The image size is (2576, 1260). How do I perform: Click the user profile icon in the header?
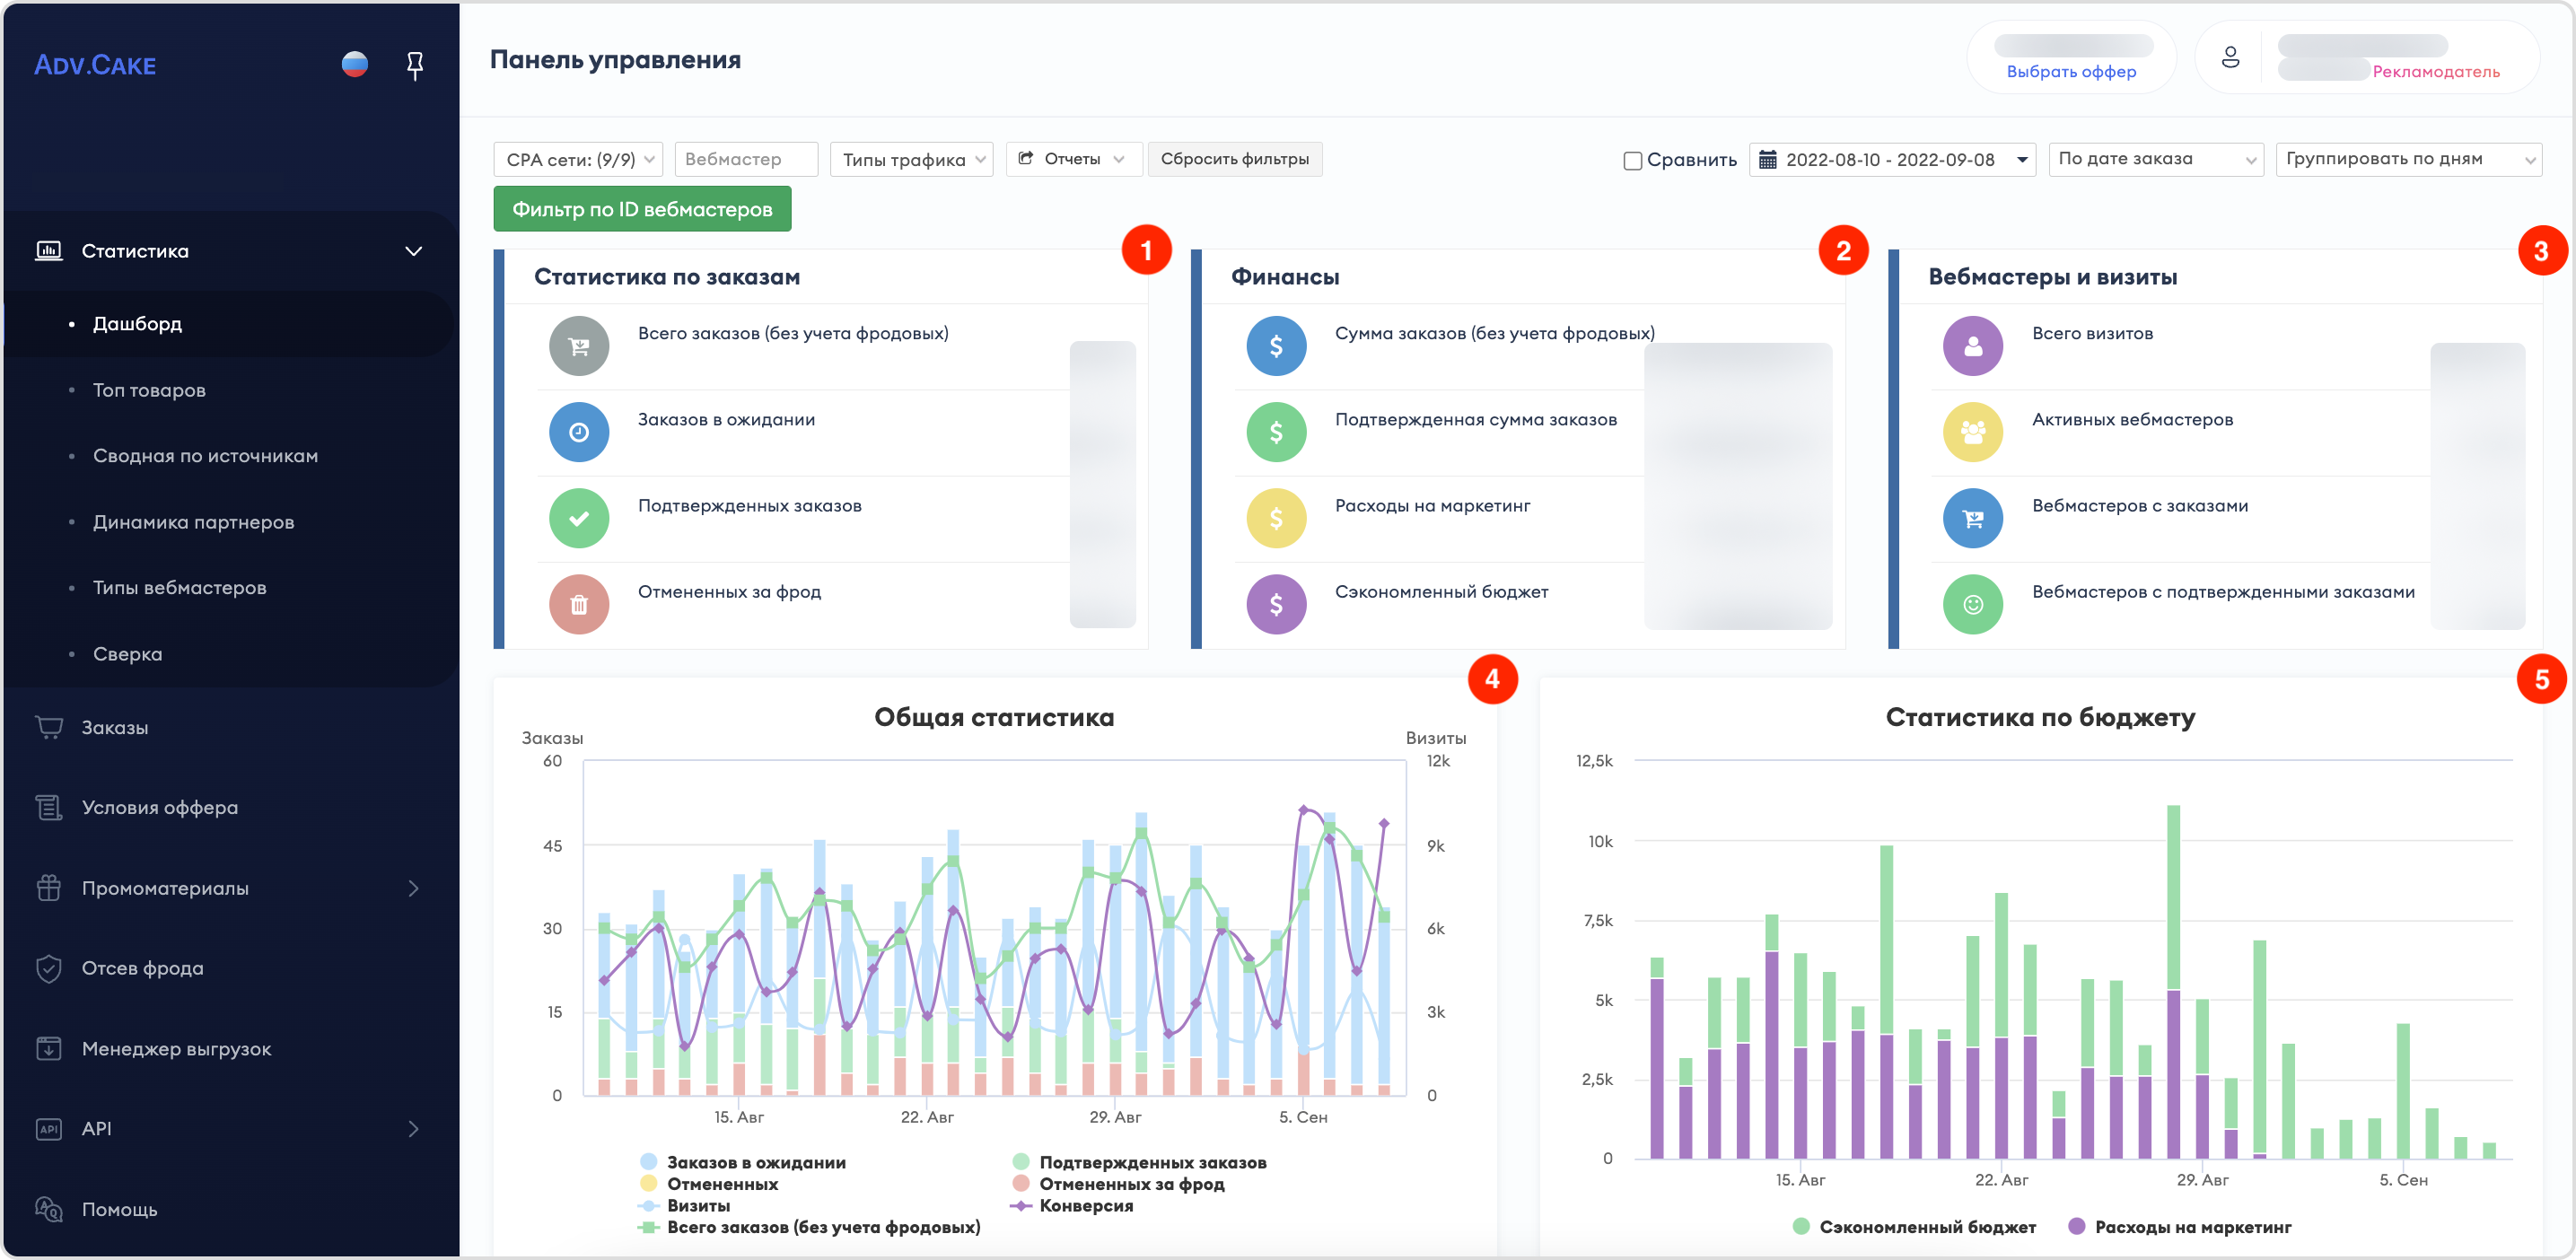2230,58
